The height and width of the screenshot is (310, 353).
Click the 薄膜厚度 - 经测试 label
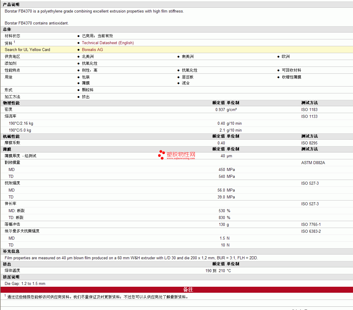click(21, 156)
